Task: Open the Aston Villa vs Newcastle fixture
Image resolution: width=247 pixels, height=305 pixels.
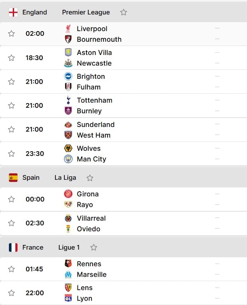Action: coord(124,58)
